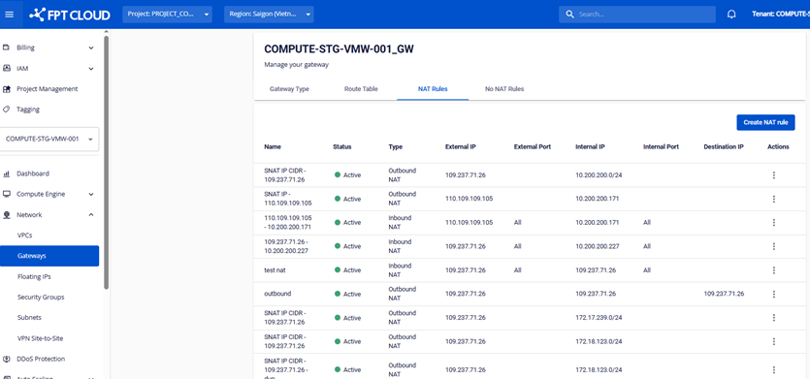Expand the Compute Engine menu
This screenshot has height=379, width=810.
[x=49, y=194]
